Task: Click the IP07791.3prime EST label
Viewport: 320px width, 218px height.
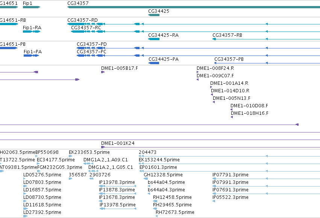Action: click(x=231, y=175)
